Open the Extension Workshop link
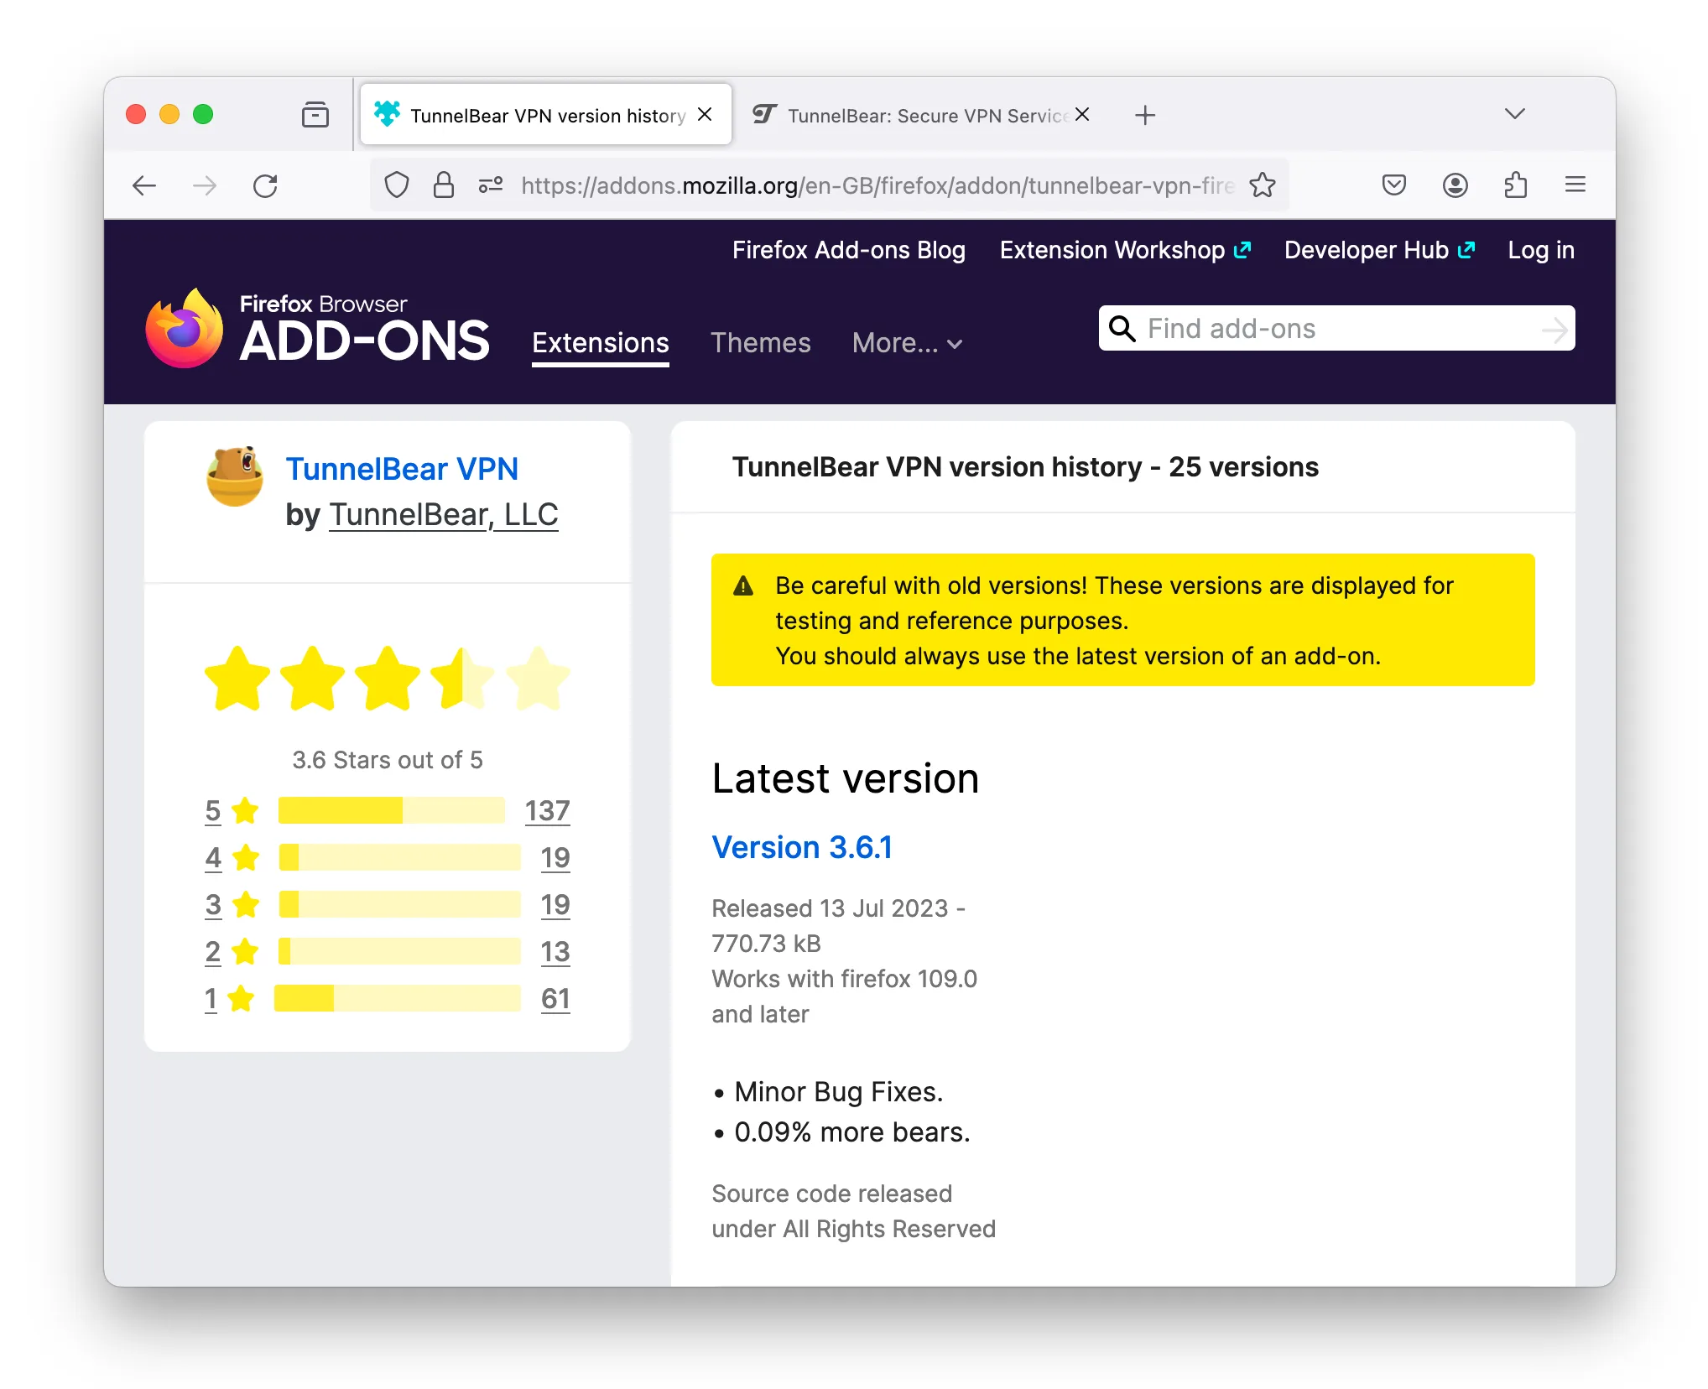 point(1125,250)
